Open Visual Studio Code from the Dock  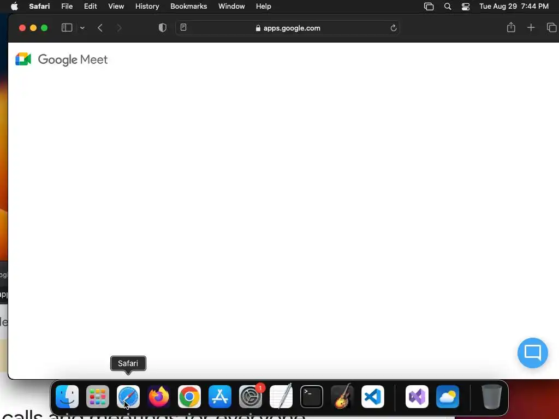tap(373, 397)
